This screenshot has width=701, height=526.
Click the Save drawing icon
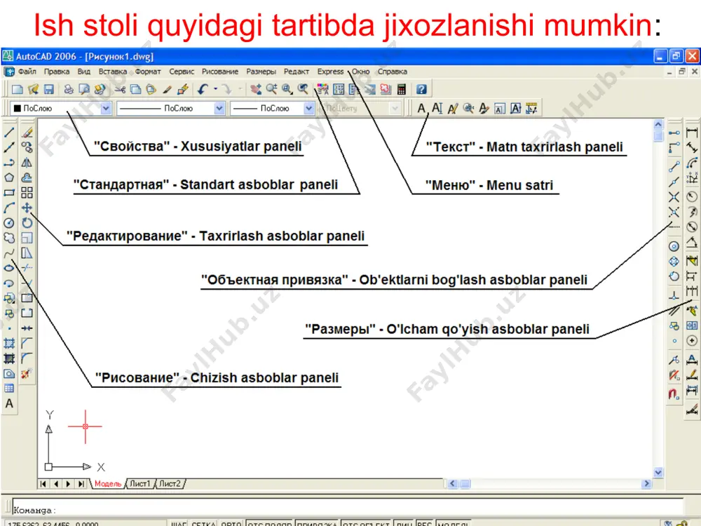tap(49, 90)
